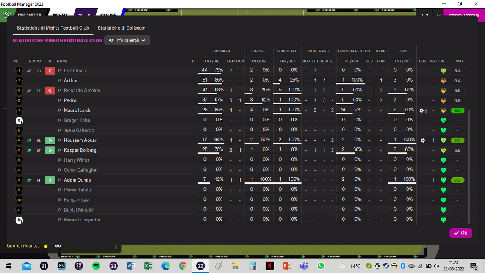Open Conor Gallagher player name
The height and width of the screenshot is (273, 485).
point(81,170)
